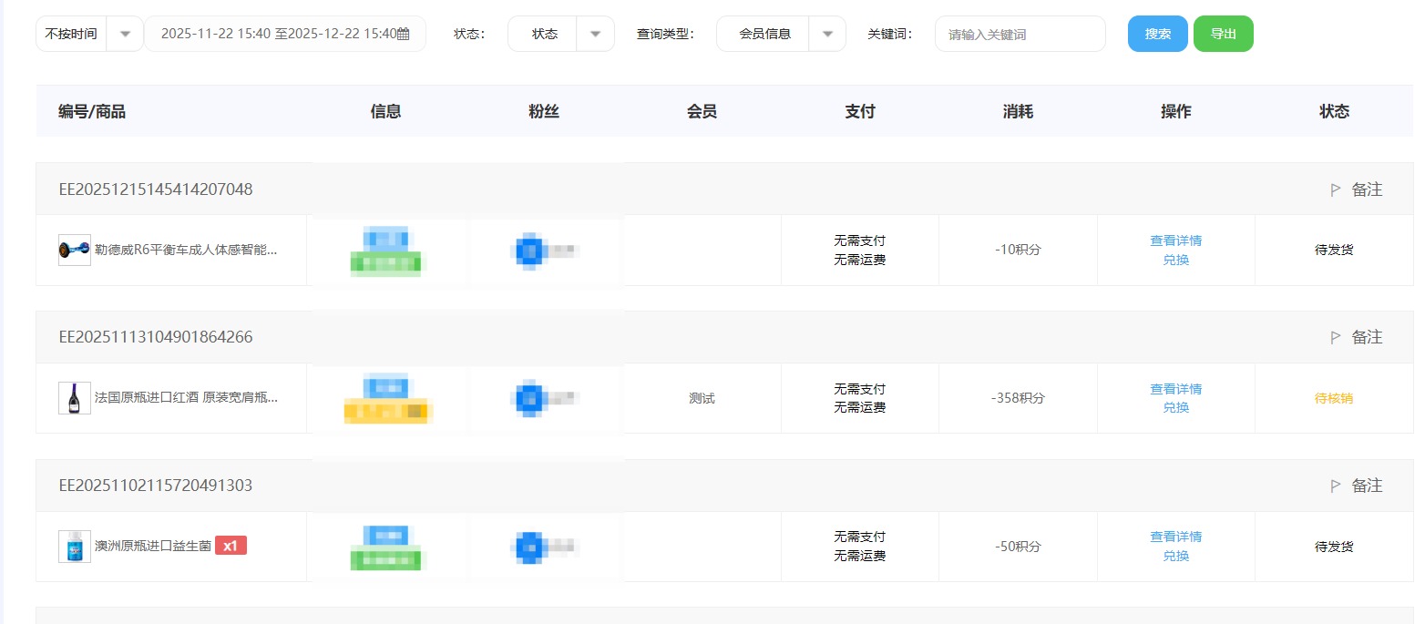1425x624 pixels.
Task: Click the French wine bottle thumbnail
Action: point(77,398)
